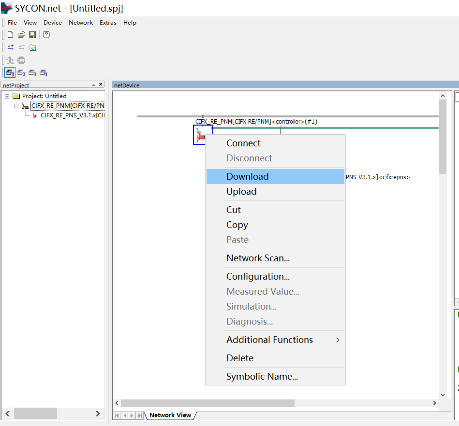
Task: Collapse the CIFX_RE_PNM tree node
Action: pyautogui.click(x=16, y=106)
